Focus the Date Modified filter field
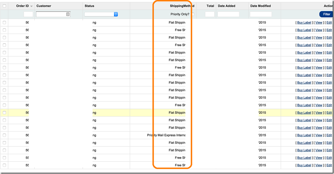334x174 pixels. [x=261, y=14]
